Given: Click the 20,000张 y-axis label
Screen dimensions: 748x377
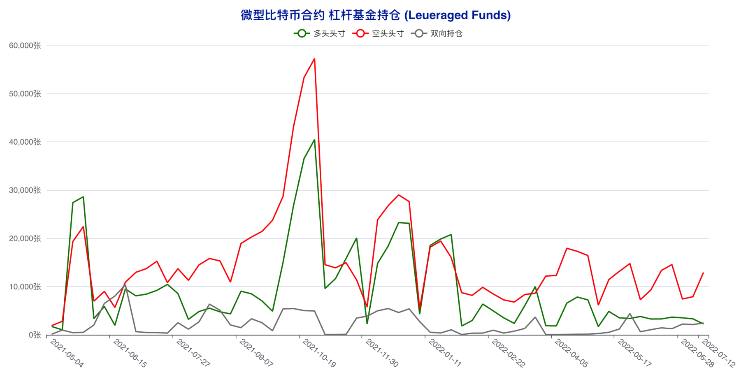Looking at the screenshot, I should (25, 238).
